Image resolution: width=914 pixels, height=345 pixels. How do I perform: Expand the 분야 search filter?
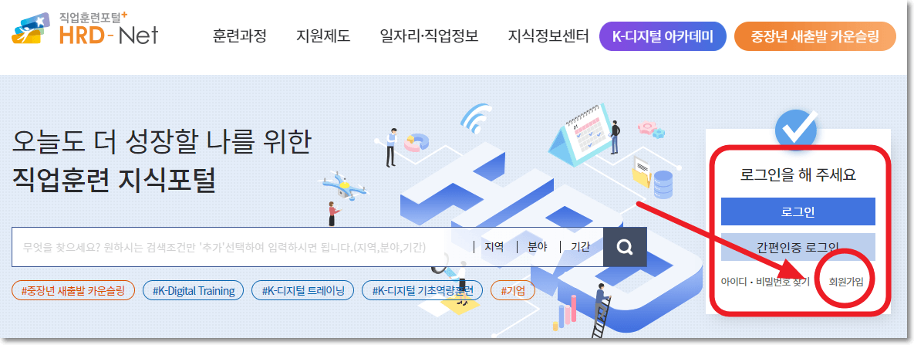click(x=537, y=247)
